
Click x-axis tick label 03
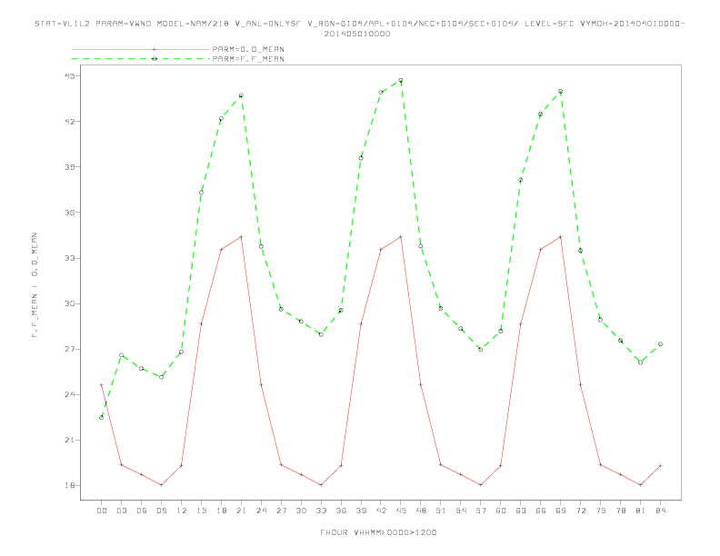[x=121, y=511]
